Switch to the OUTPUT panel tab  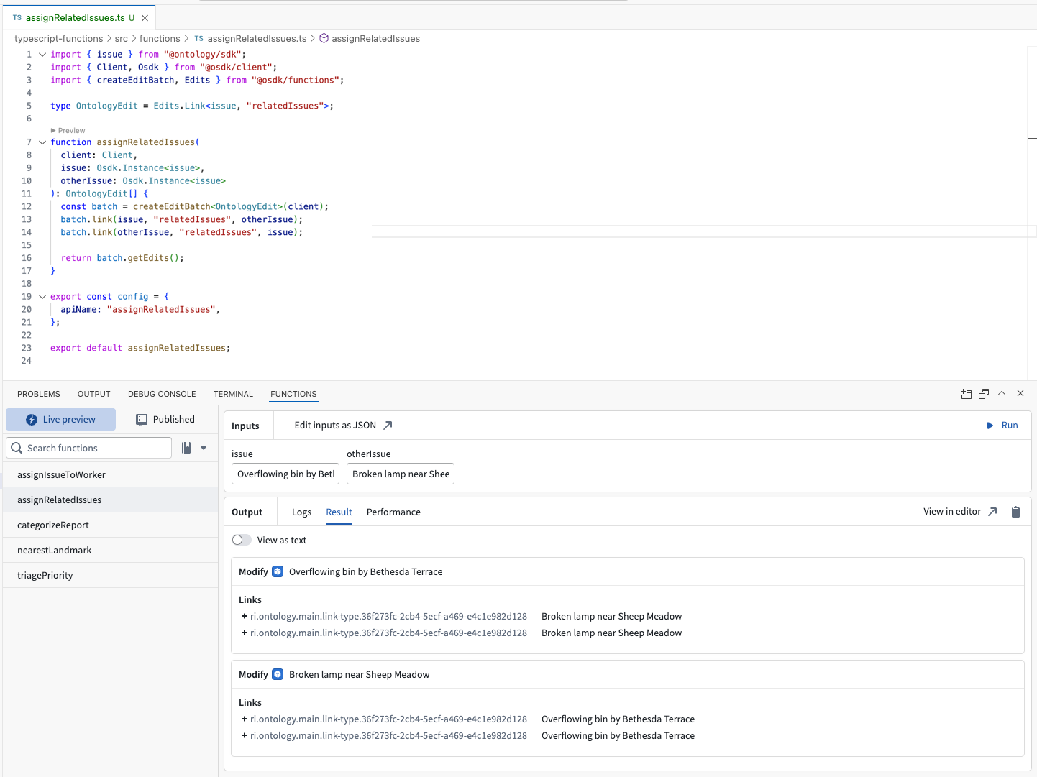(x=94, y=394)
